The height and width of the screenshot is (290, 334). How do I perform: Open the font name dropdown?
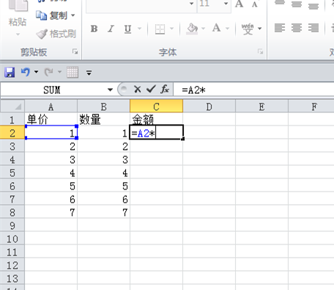[x=192, y=4]
